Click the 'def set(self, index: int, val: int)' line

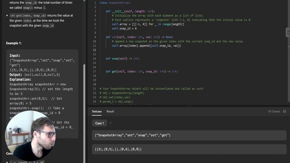[x=140, y=37]
